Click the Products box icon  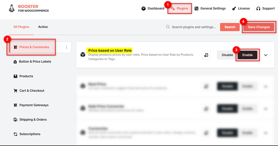[15, 76]
